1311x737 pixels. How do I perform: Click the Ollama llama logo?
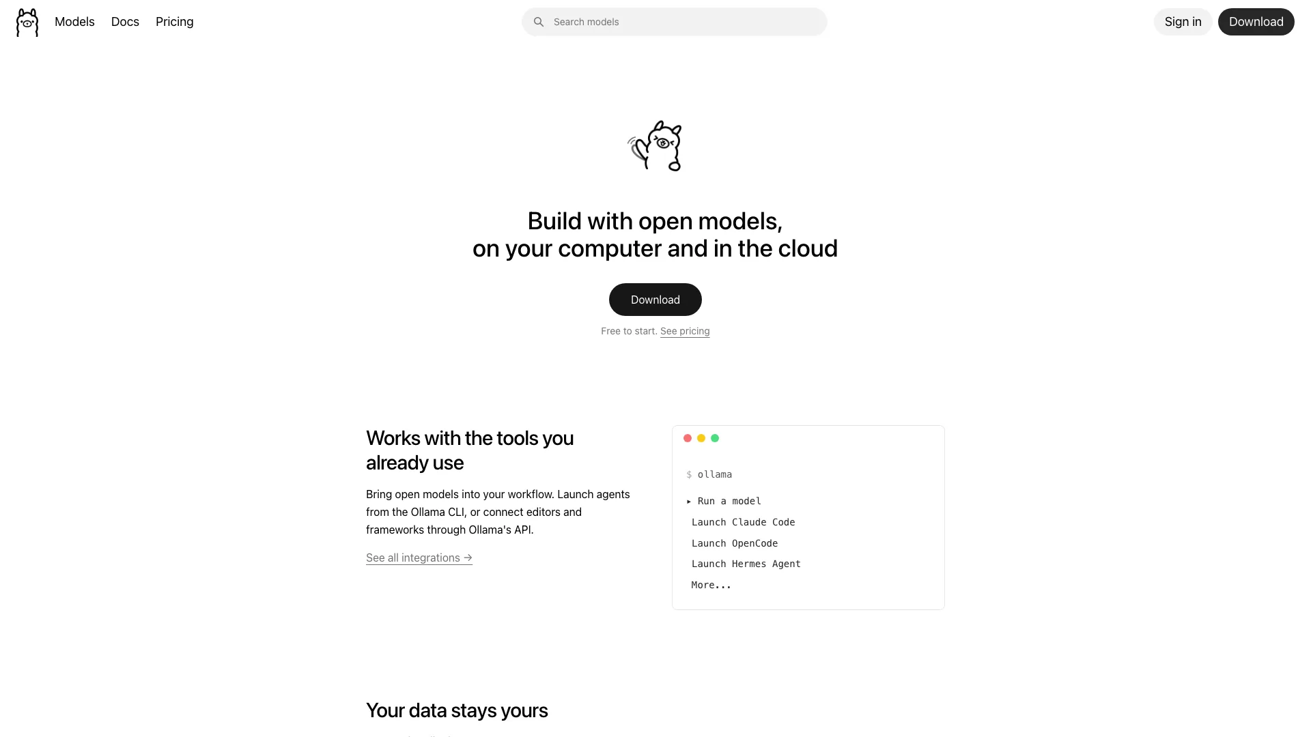27,23
